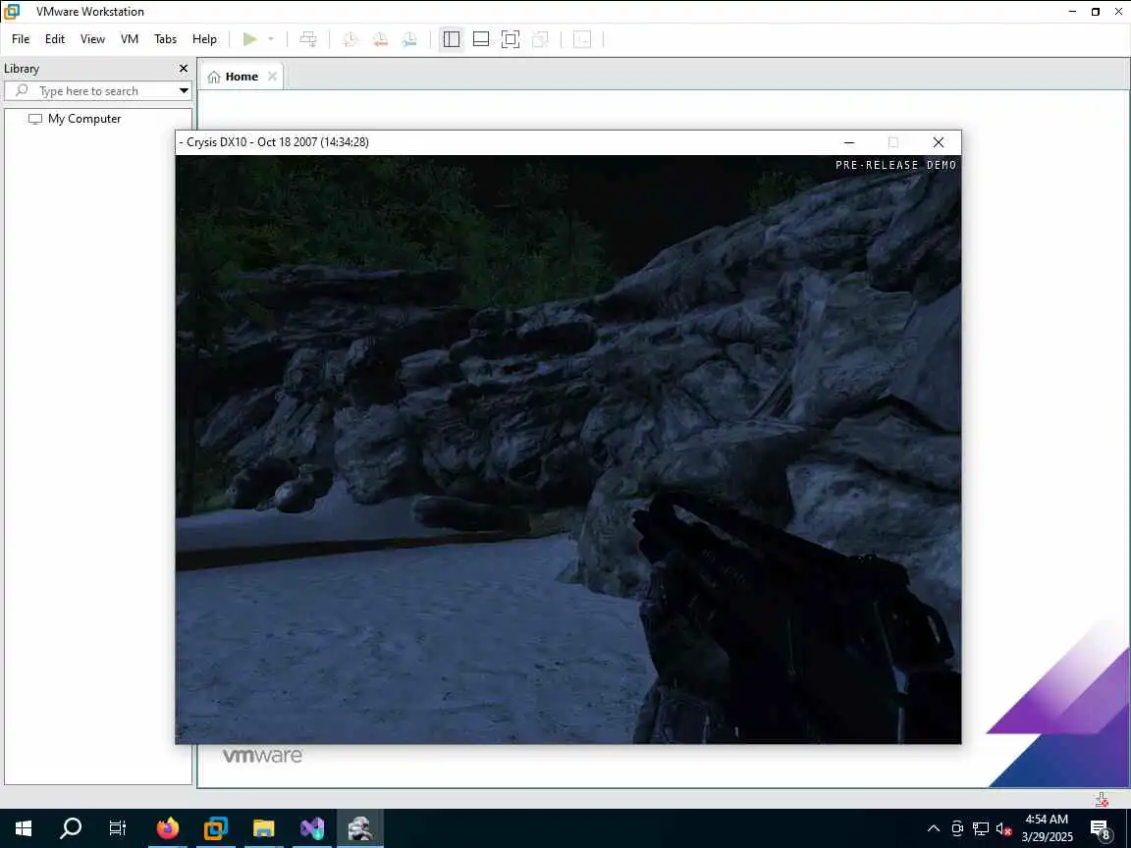Open the VM menu
The width and height of the screenshot is (1131, 848).
coord(130,39)
